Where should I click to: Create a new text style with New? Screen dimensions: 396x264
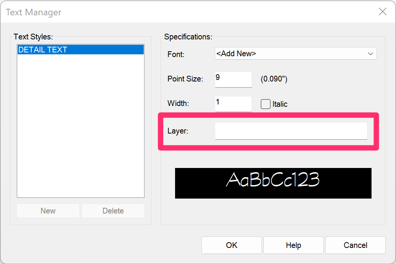point(48,211)
